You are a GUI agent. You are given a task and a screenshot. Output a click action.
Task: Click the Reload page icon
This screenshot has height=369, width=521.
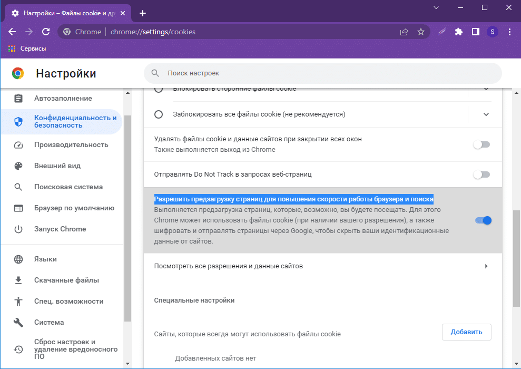click(x=46, y=32)
